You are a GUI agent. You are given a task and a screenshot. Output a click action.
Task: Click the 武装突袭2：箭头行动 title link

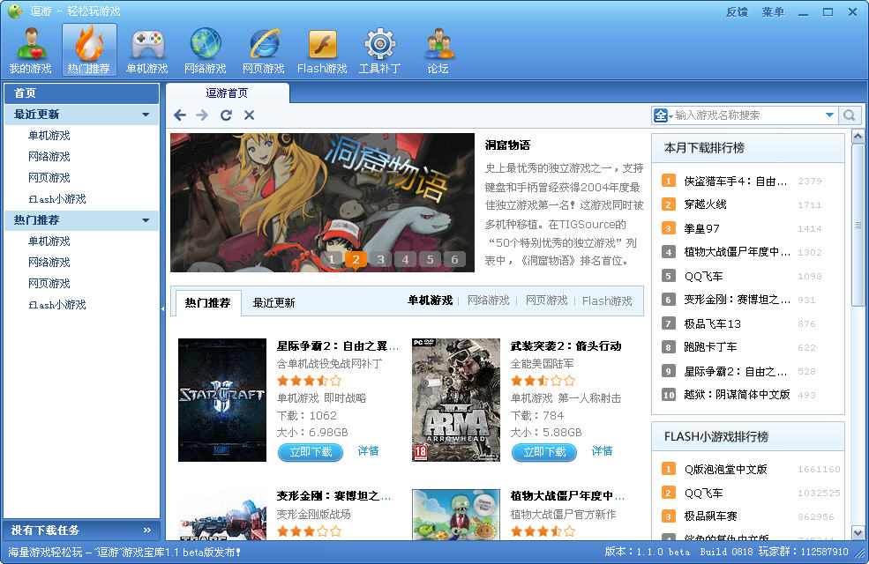tap(566, 346)
